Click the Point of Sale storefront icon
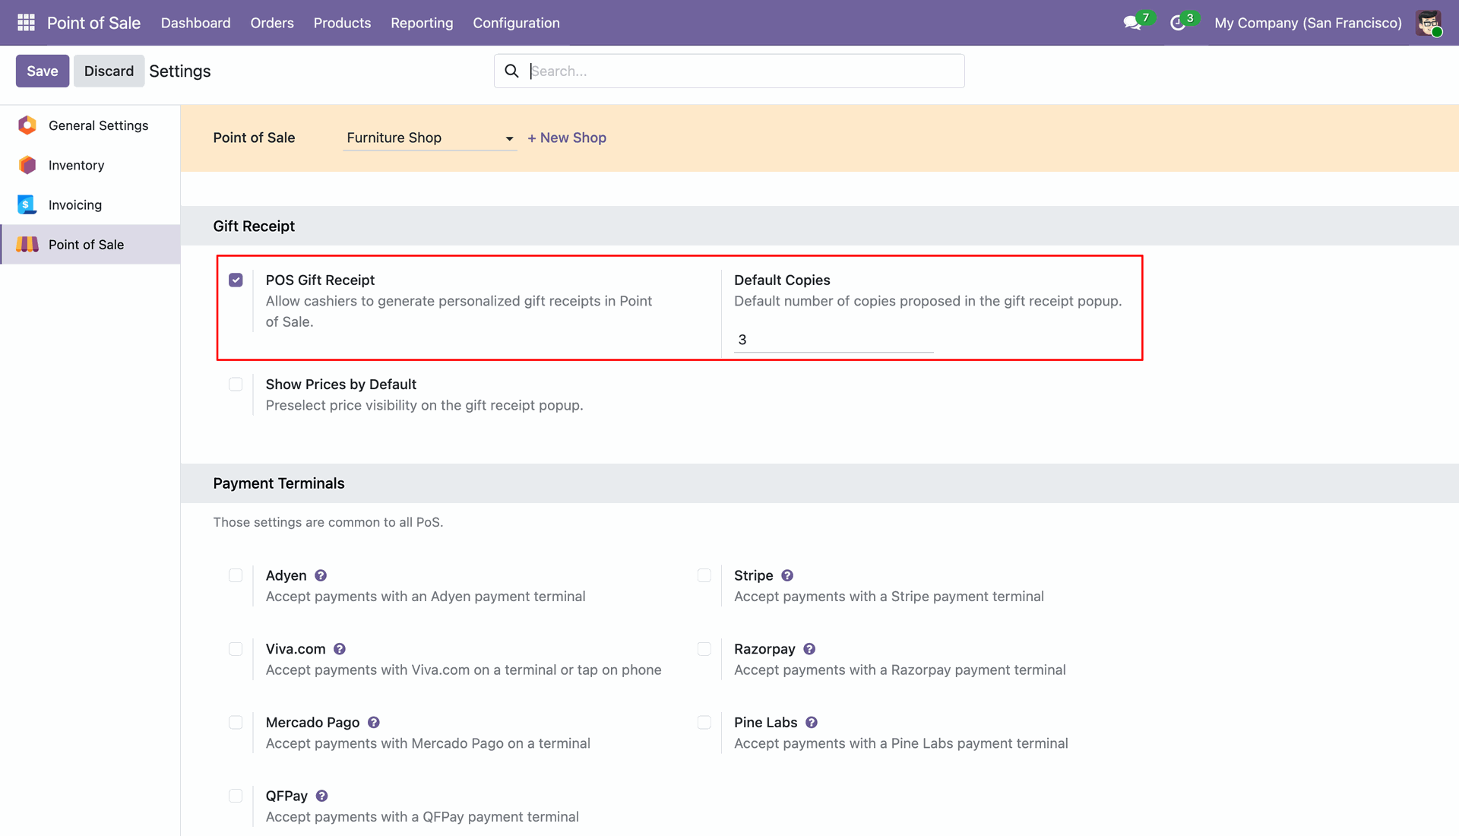This screenshot has width=1459, height=836. (x=27, y=244)
